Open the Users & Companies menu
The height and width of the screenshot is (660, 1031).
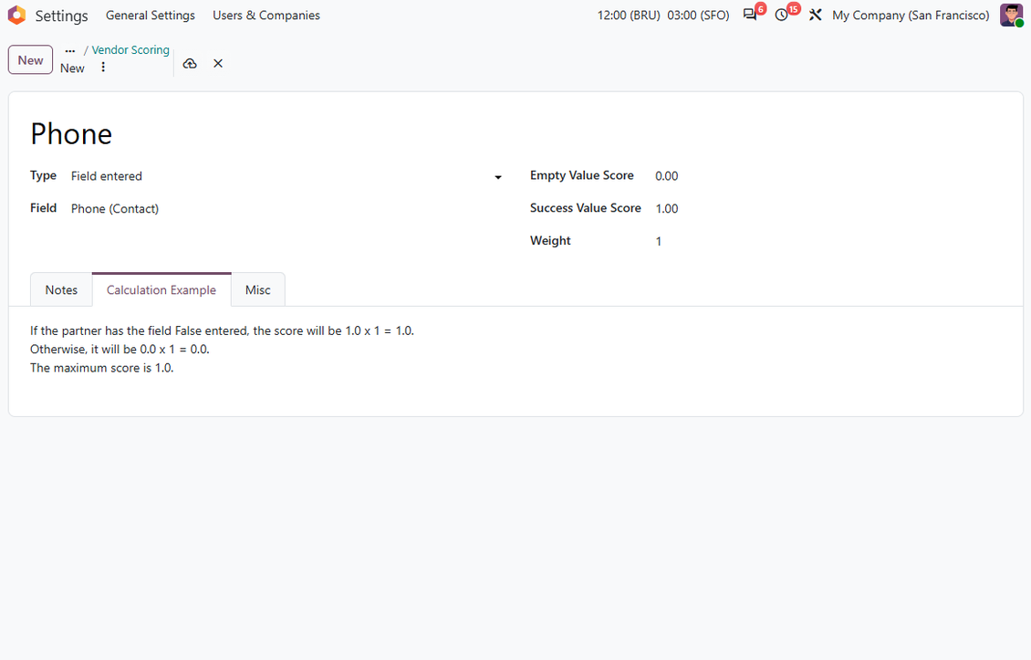coord(266,16)
